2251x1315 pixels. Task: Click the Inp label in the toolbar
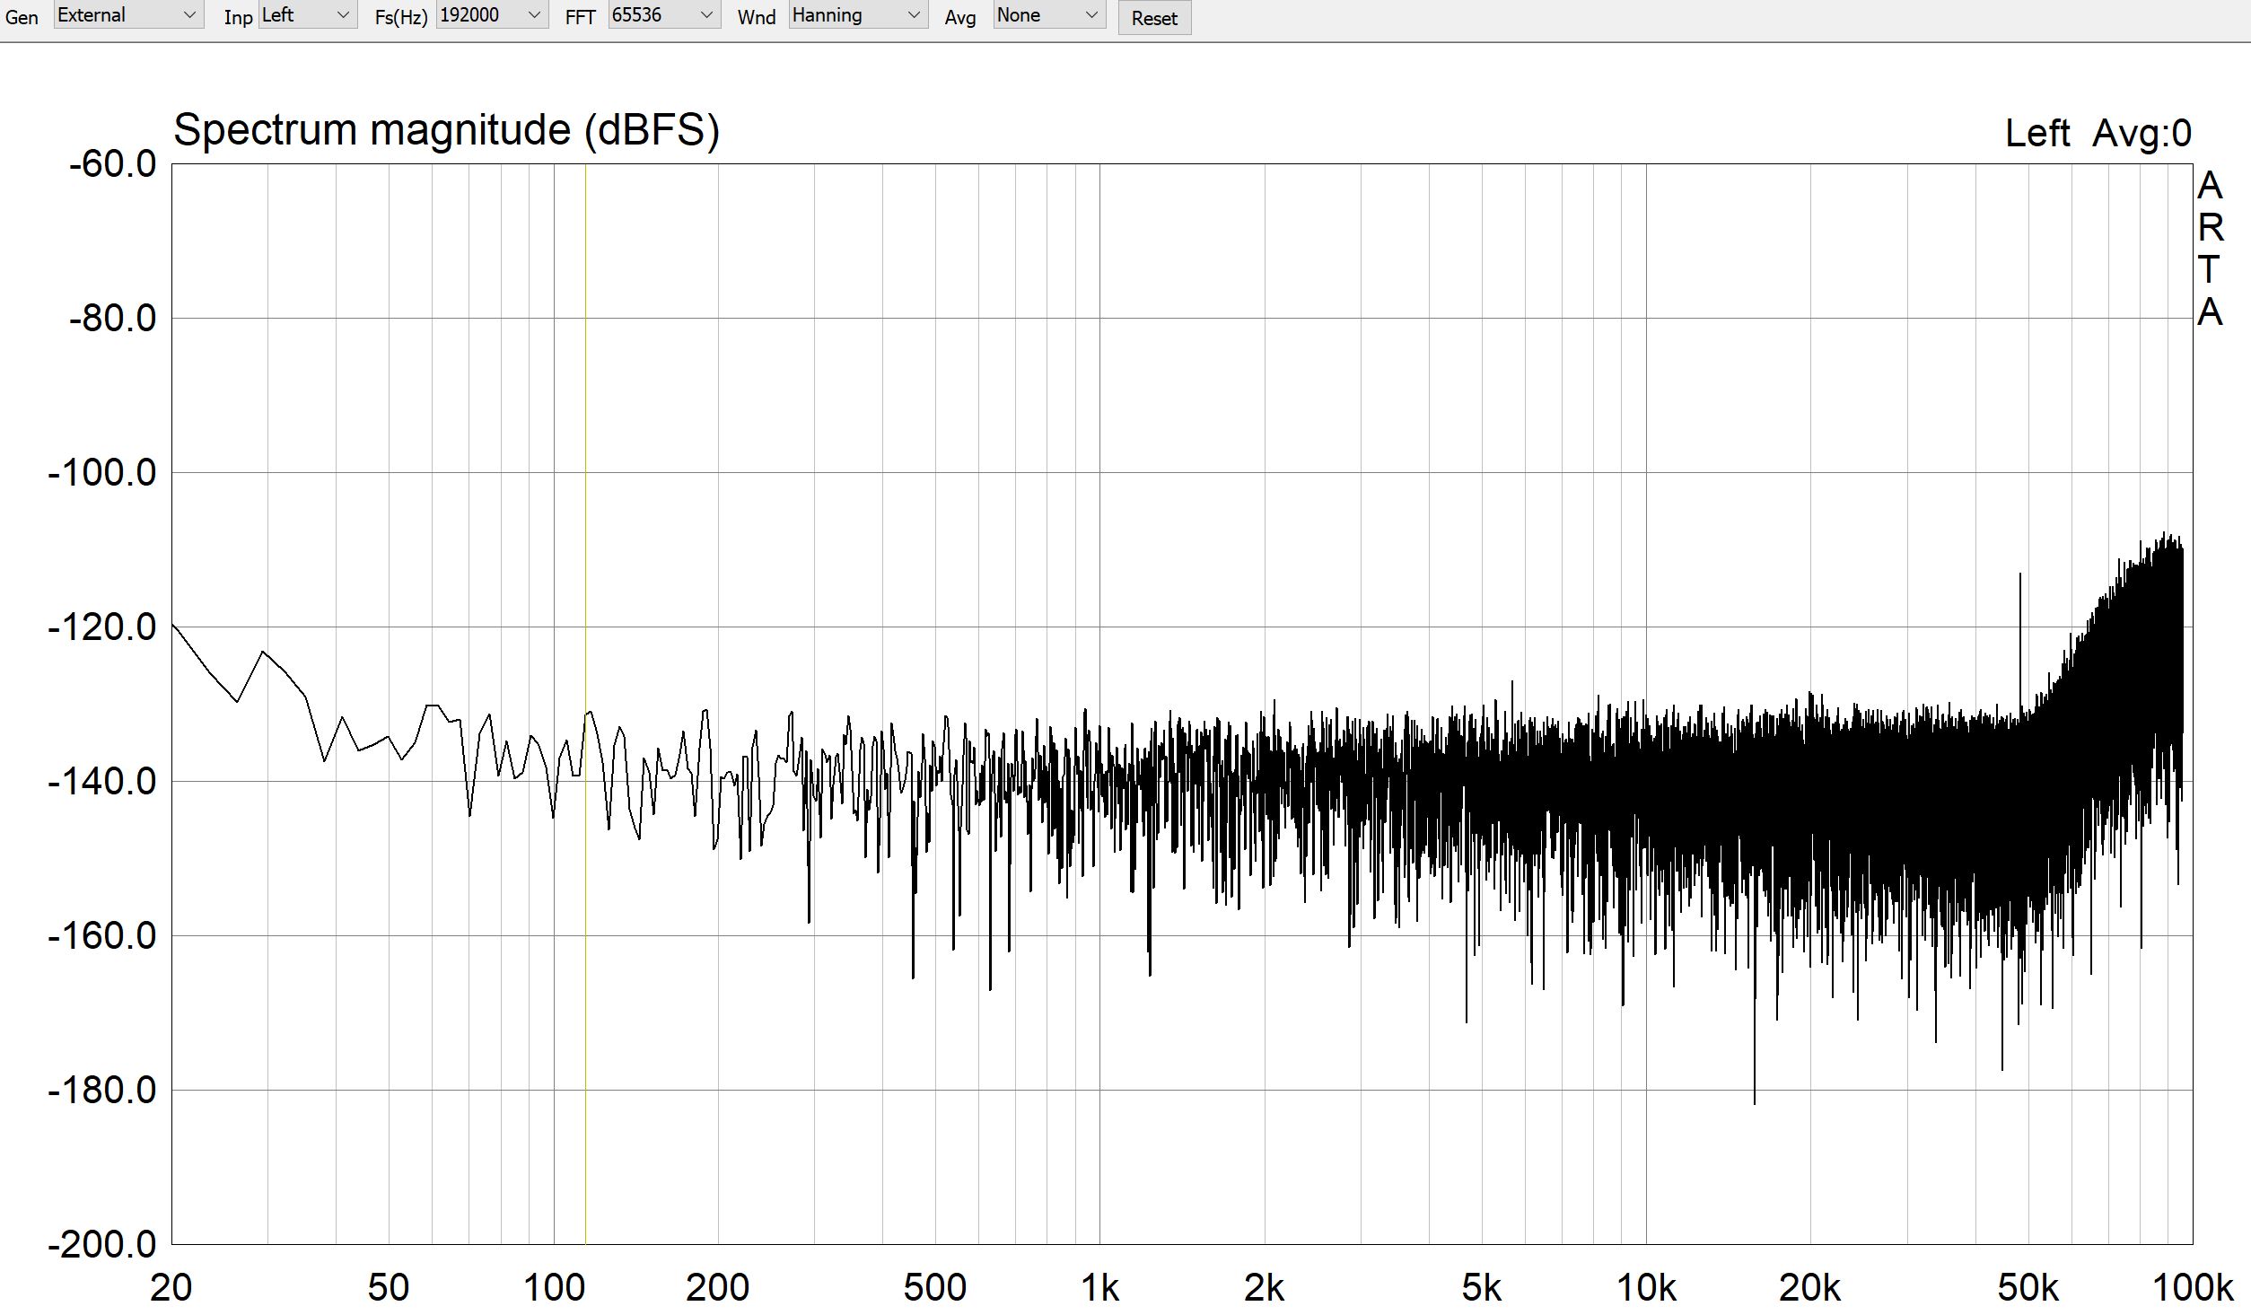(238, 17)
